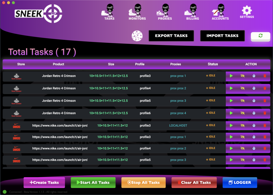Start the profile6 Jordan Retro task
This screenshot has height=195, width=273.
click(231, 113)
